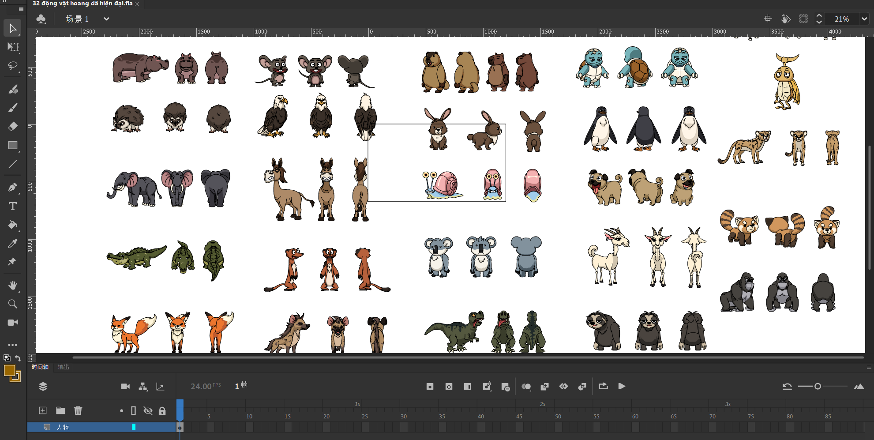Create a new layer folder

click(60, 410)
